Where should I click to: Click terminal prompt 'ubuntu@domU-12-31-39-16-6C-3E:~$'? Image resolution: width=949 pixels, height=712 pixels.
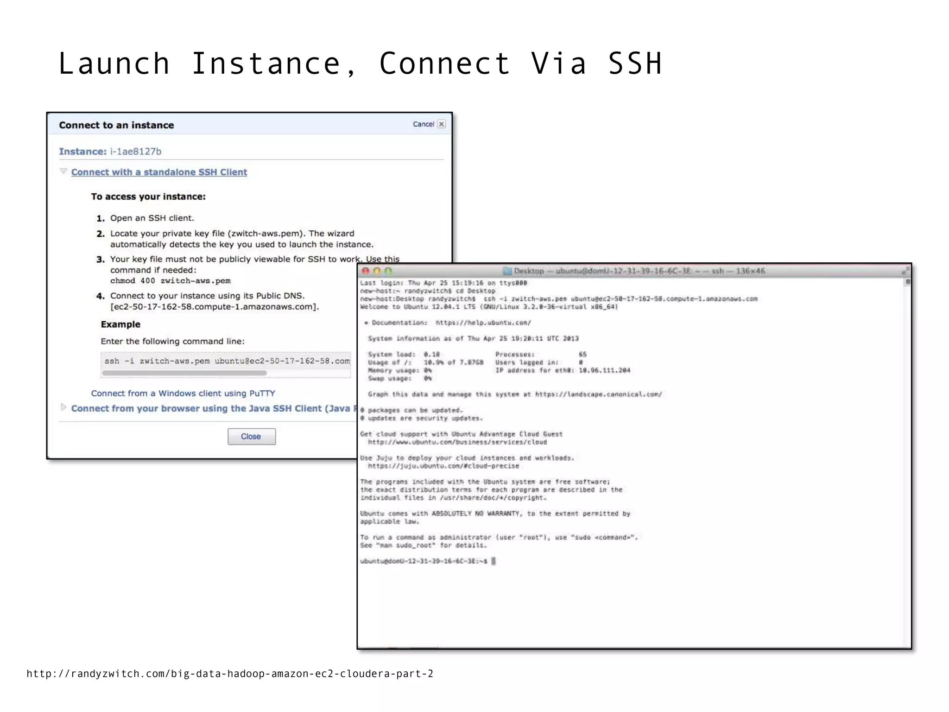pos(424,561)
